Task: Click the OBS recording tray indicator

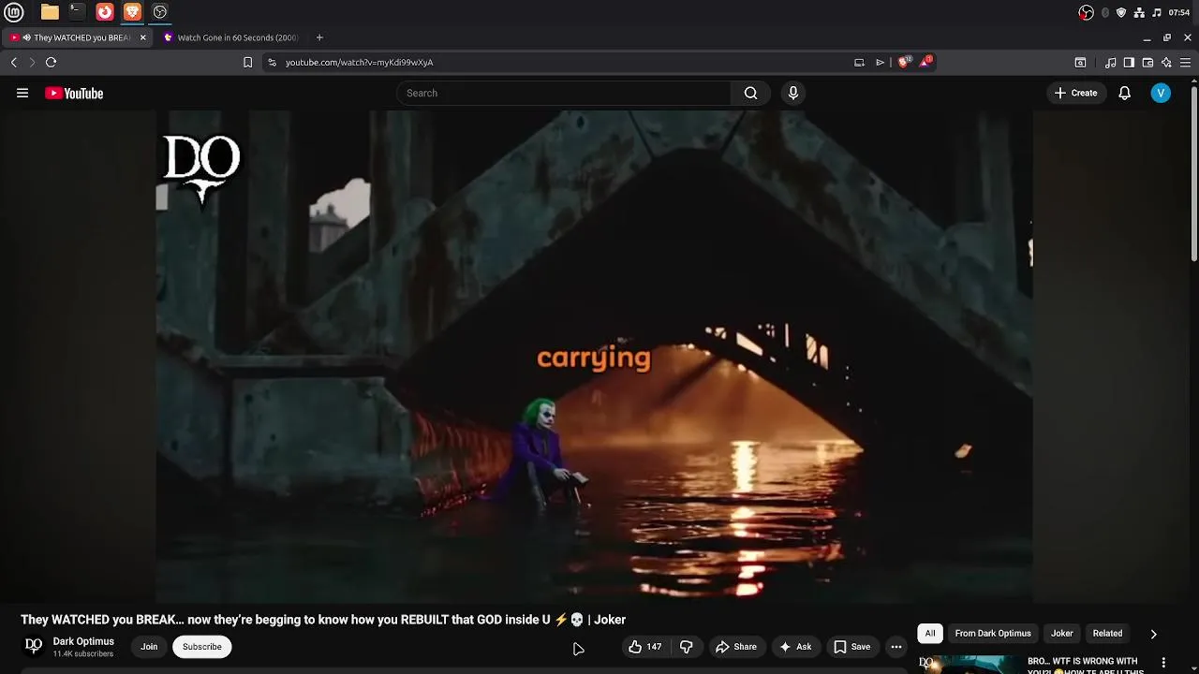Action: pyautogui.click(x=1086, y=12)
